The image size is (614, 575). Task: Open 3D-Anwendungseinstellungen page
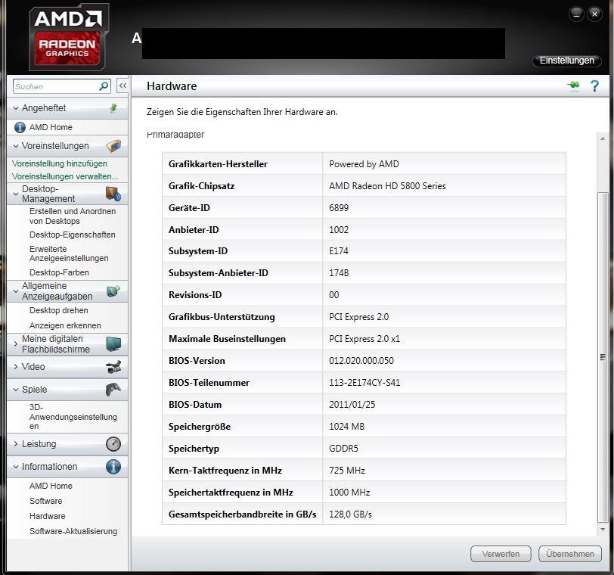73,416
